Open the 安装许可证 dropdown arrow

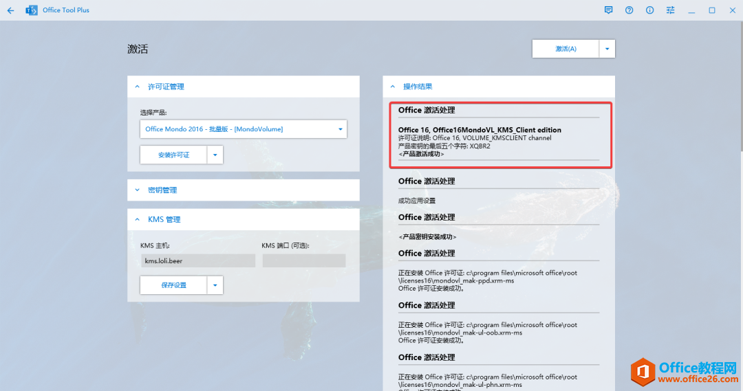point(215,155)
